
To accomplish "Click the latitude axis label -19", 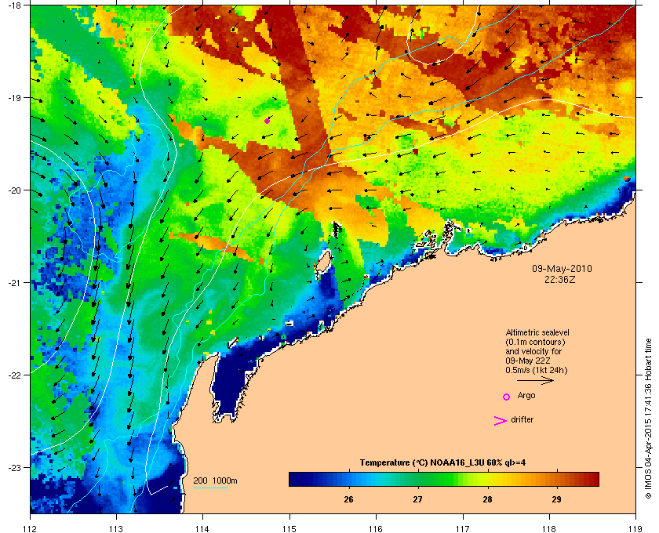I will (x=14, y=97).
